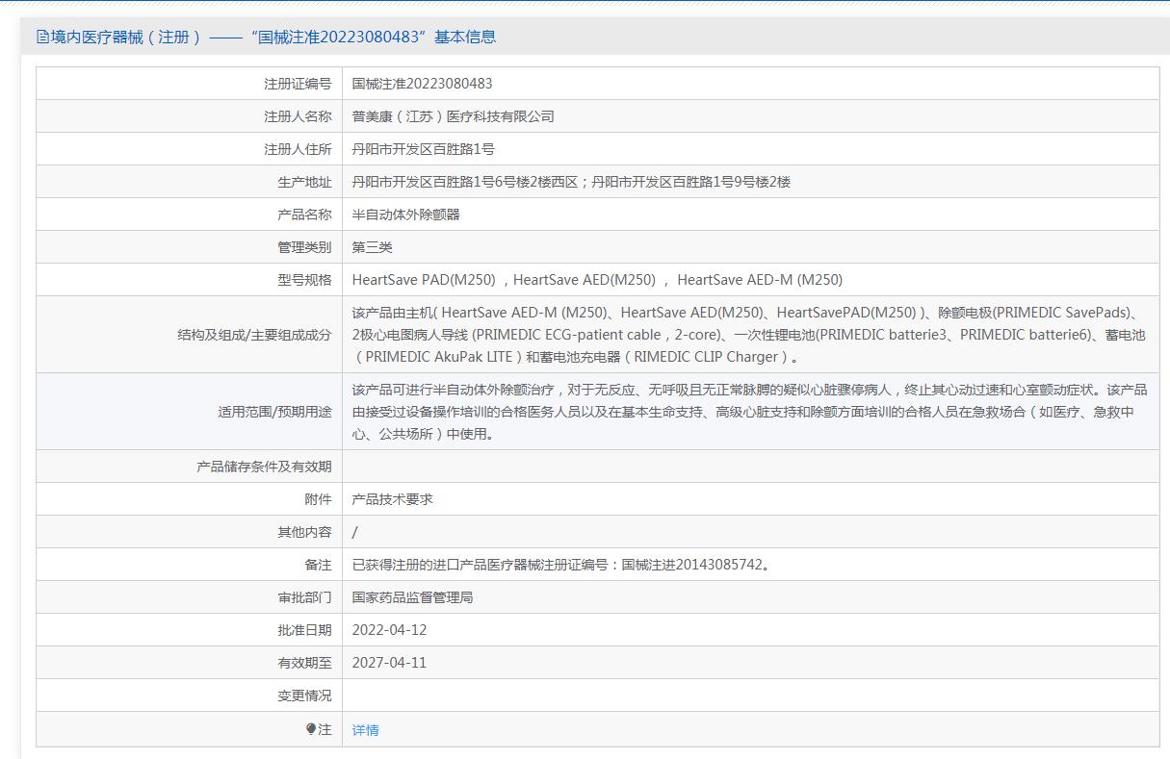Select production address text with 6号楼2楼西区
This screenshot has height=759, width=1170.
[571, 182]
